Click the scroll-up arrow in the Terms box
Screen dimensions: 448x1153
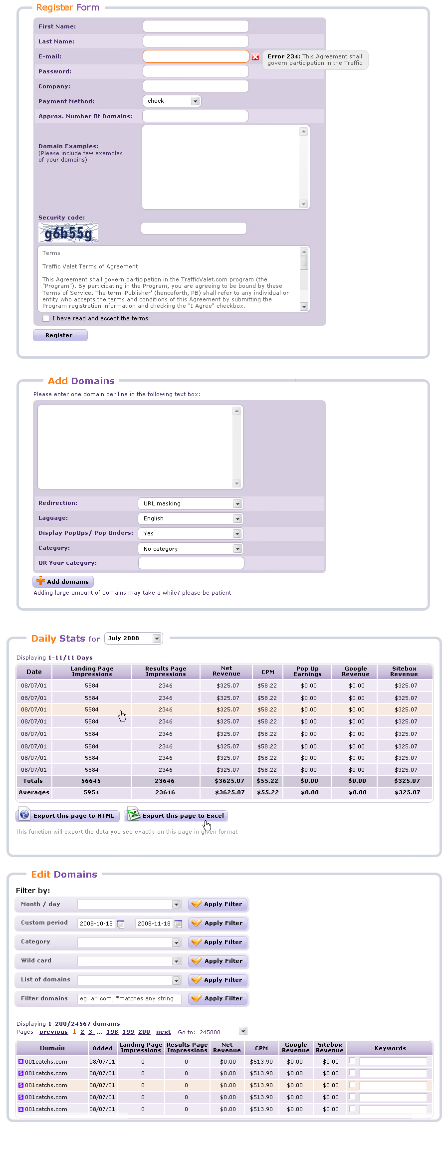point(304,251)
